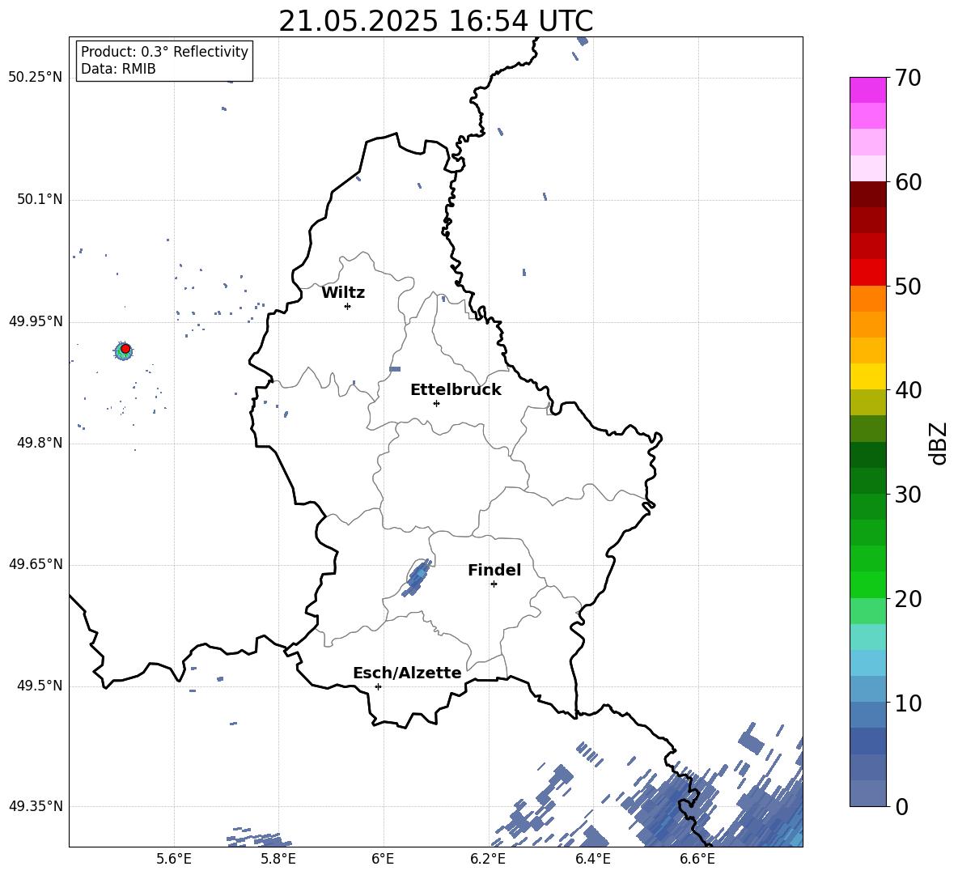Click latitude label 49.5°N
Viewport: 958px width, 875px height.
(x=40, y=686)
